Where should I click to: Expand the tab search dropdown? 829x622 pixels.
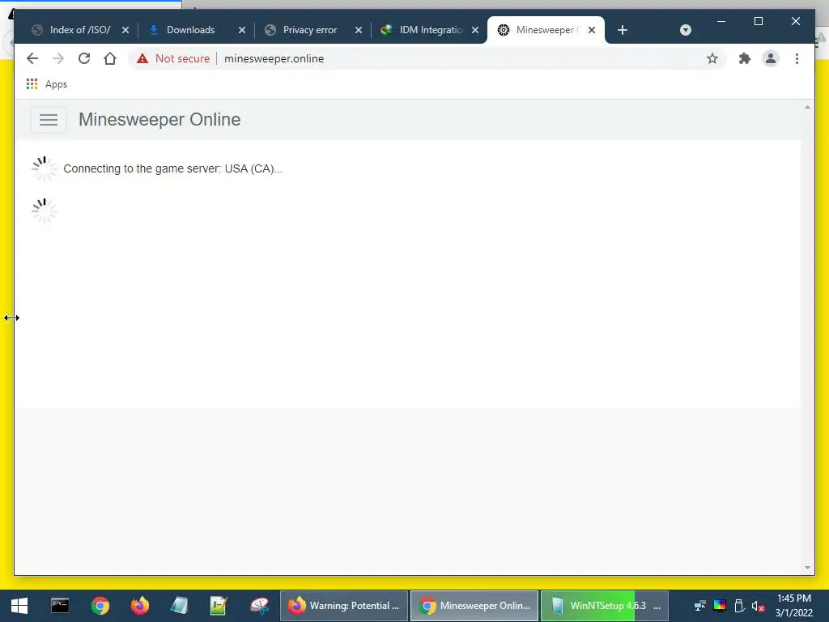tap(686, 30)
